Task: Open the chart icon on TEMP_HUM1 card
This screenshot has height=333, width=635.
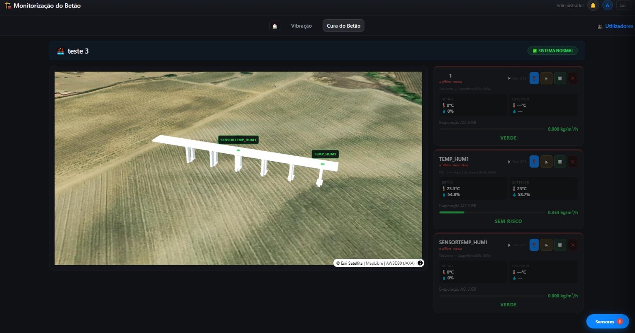Action: click(x=560, y=162)
